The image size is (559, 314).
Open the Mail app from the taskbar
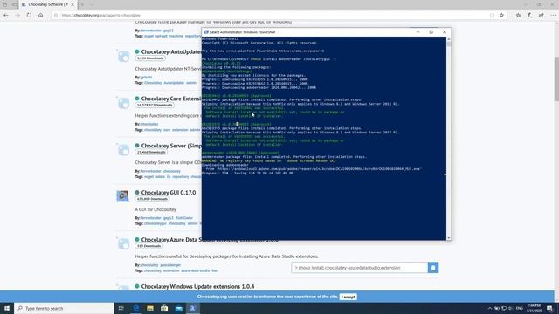[x=178, y=308]
